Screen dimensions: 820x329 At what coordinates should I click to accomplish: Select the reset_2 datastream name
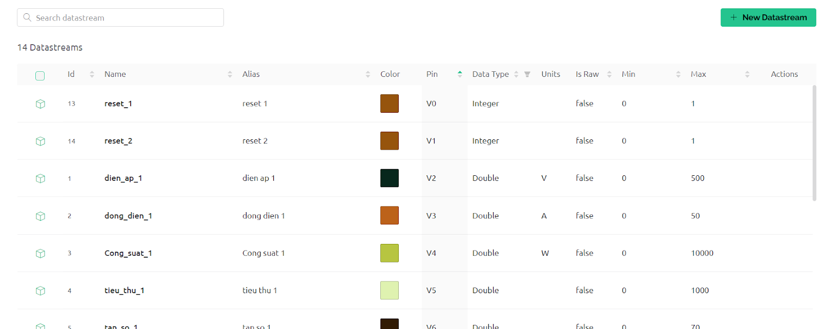(x=118, y=141)
